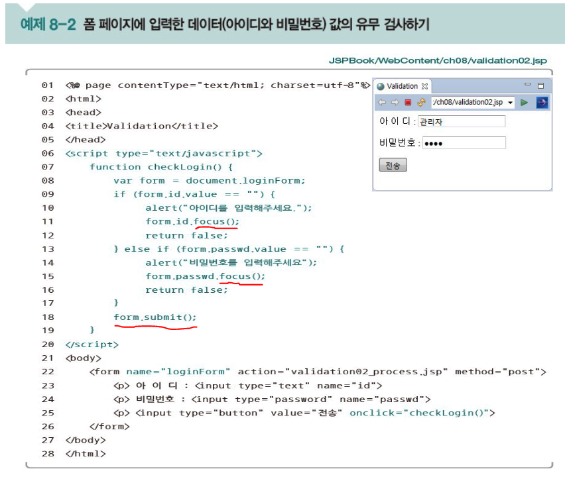Screen dimensions: 565x477
Task: Click underlined code 'form.passwd.focus();'
Action: pyautogui.click(x=205, y=276)
